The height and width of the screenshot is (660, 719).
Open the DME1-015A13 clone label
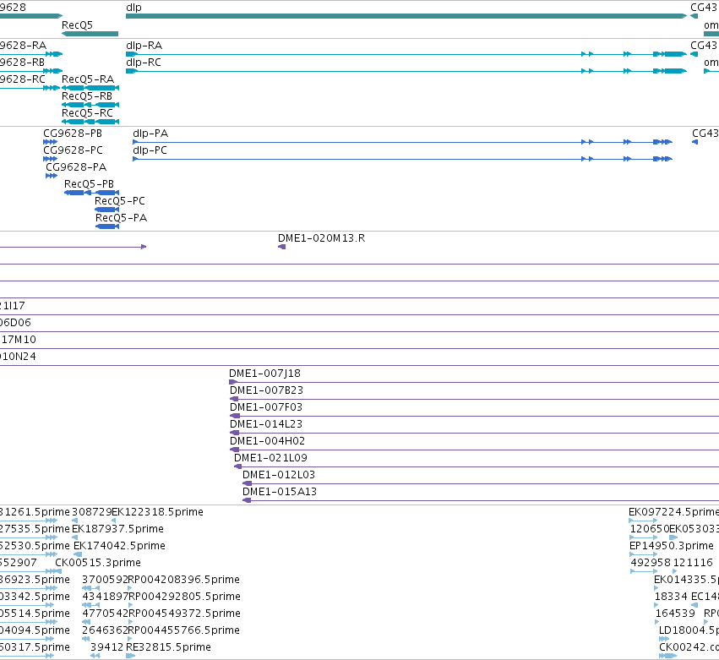tap(280, 492)
